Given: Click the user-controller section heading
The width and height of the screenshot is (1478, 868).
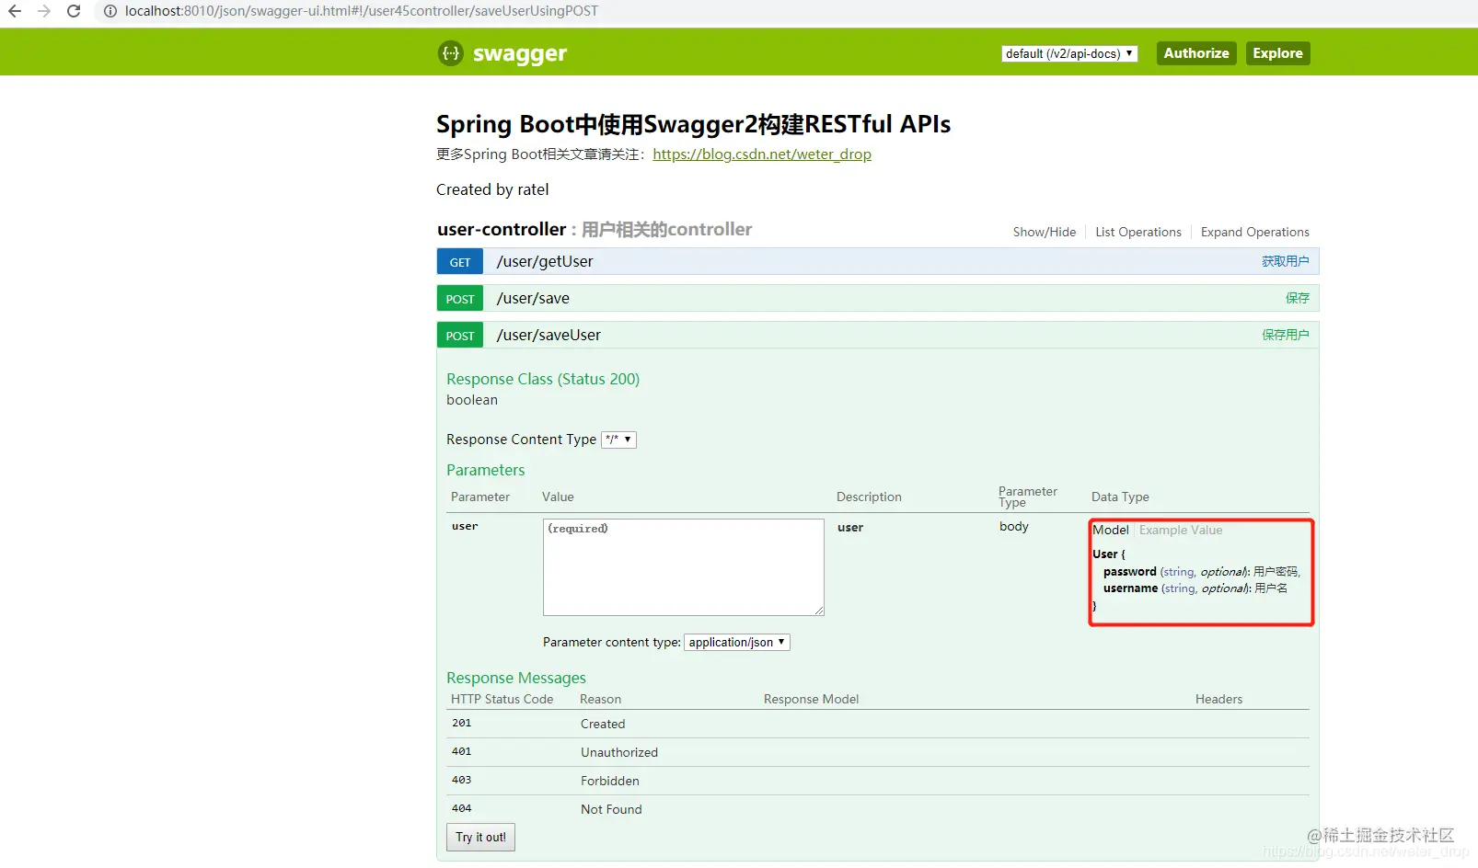Looking at the screenshot, I should click(x=502, y=229).
